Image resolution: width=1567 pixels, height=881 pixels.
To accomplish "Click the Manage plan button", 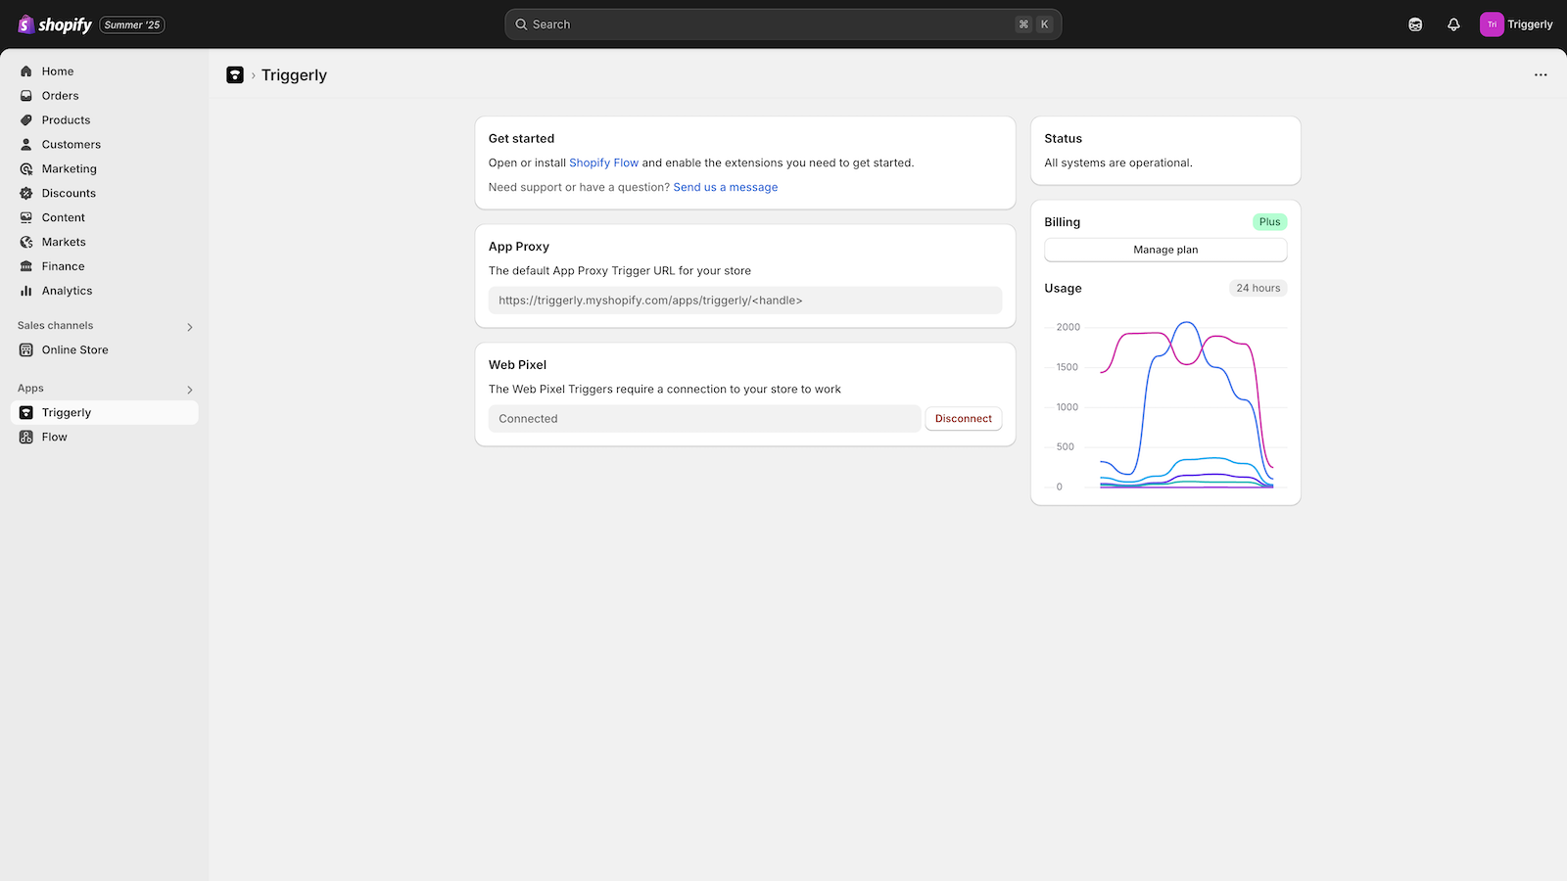I will (1165, 250).
